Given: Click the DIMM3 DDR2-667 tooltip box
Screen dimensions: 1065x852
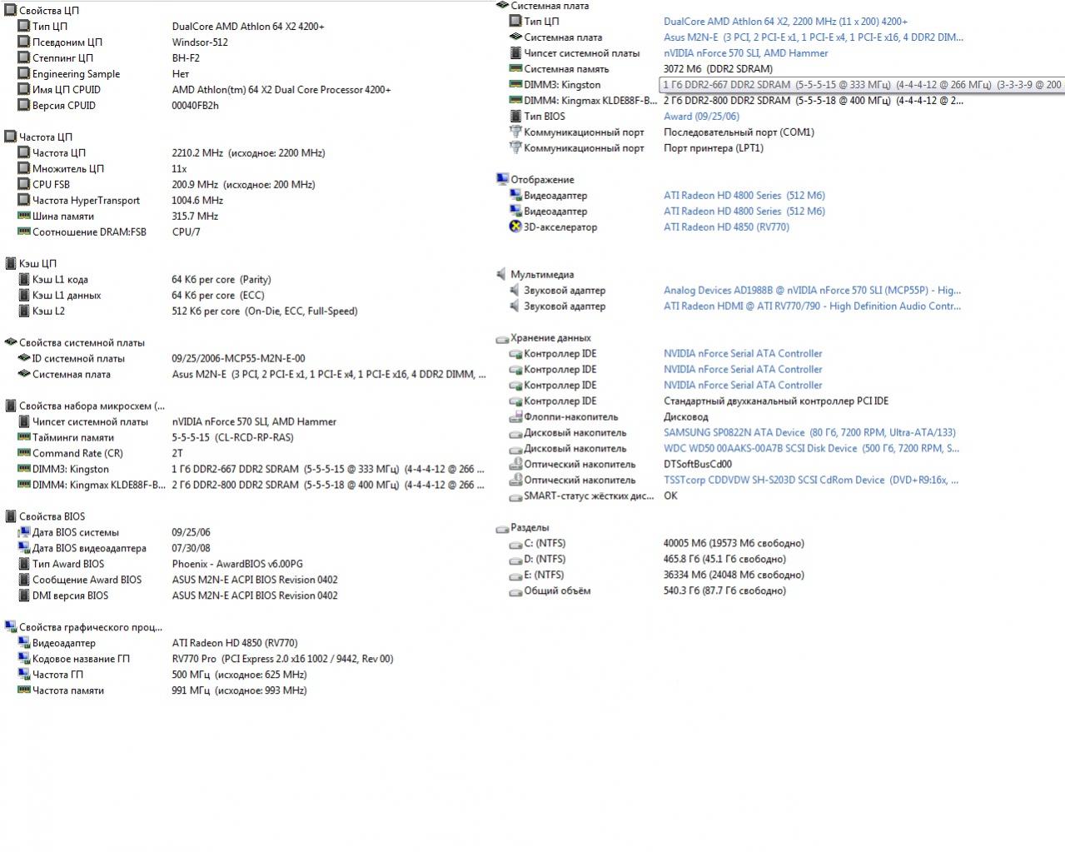Looking at the screenshot, I should click(861, 85).
